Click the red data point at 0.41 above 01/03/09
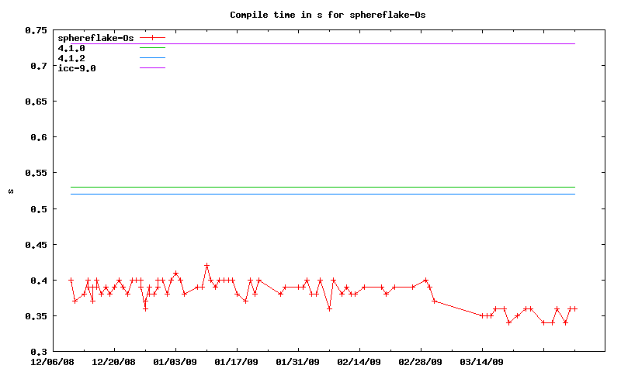Image resolution: width=621 pixels, height=372 pixels. (176, 273)
